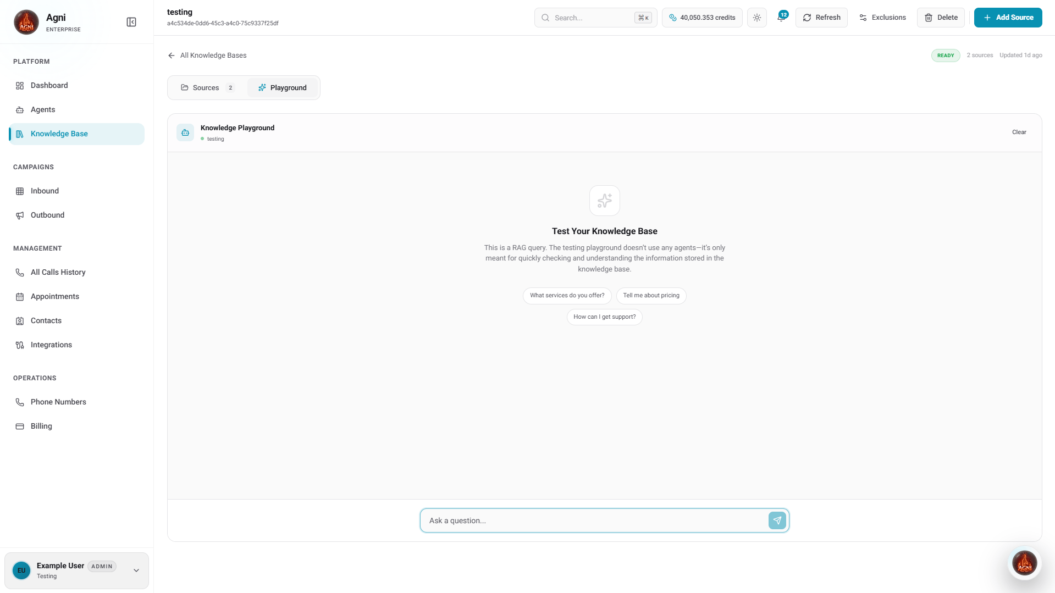Open Dashboard from the sidebar
This screenshot has width=1055, height=593.
[x=76, y=85]
